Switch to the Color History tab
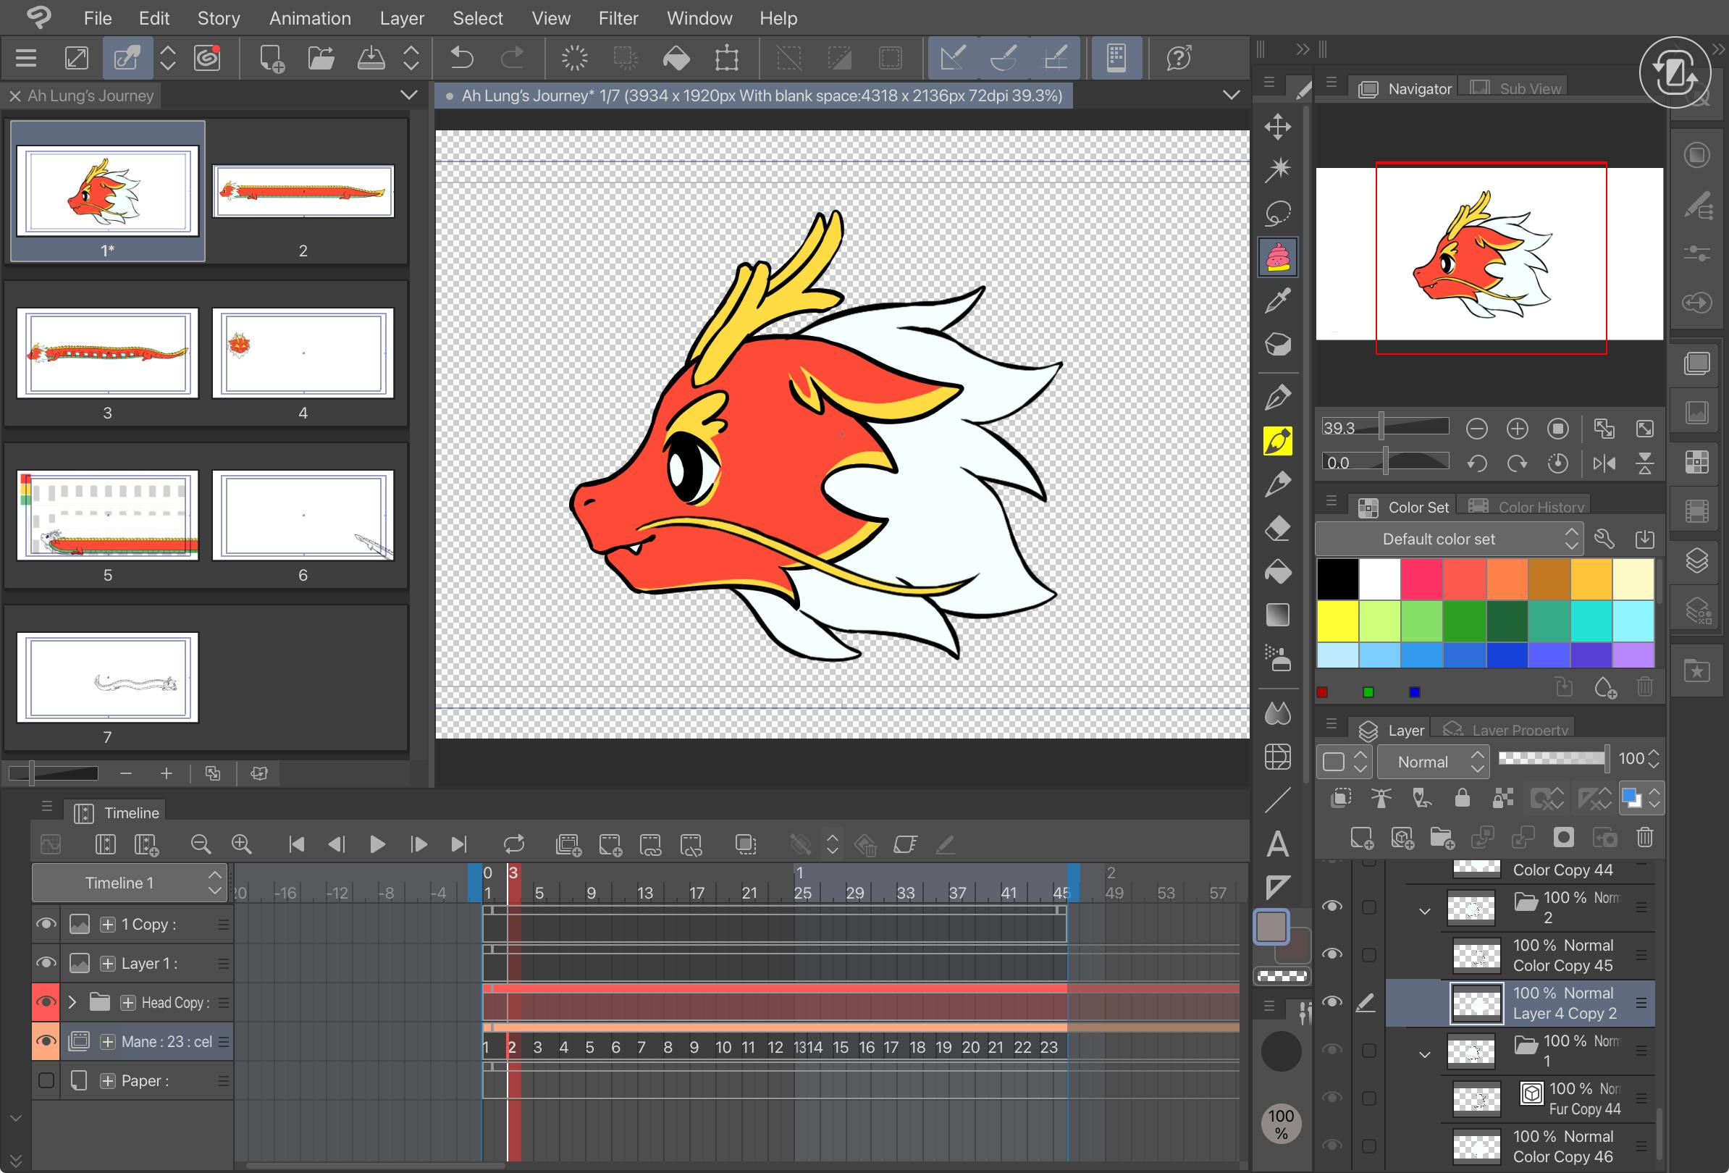This screenshot has width=1729, height=1173. point(1528,508)
